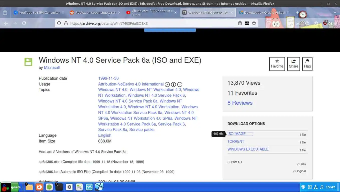Open the Firefox hamburger application menu
Screen dimensions: 340x192
(334, 23)
